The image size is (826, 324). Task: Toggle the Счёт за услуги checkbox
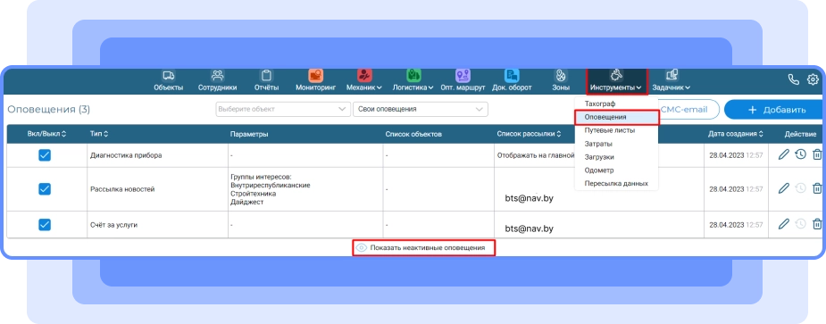coord(45,224)
